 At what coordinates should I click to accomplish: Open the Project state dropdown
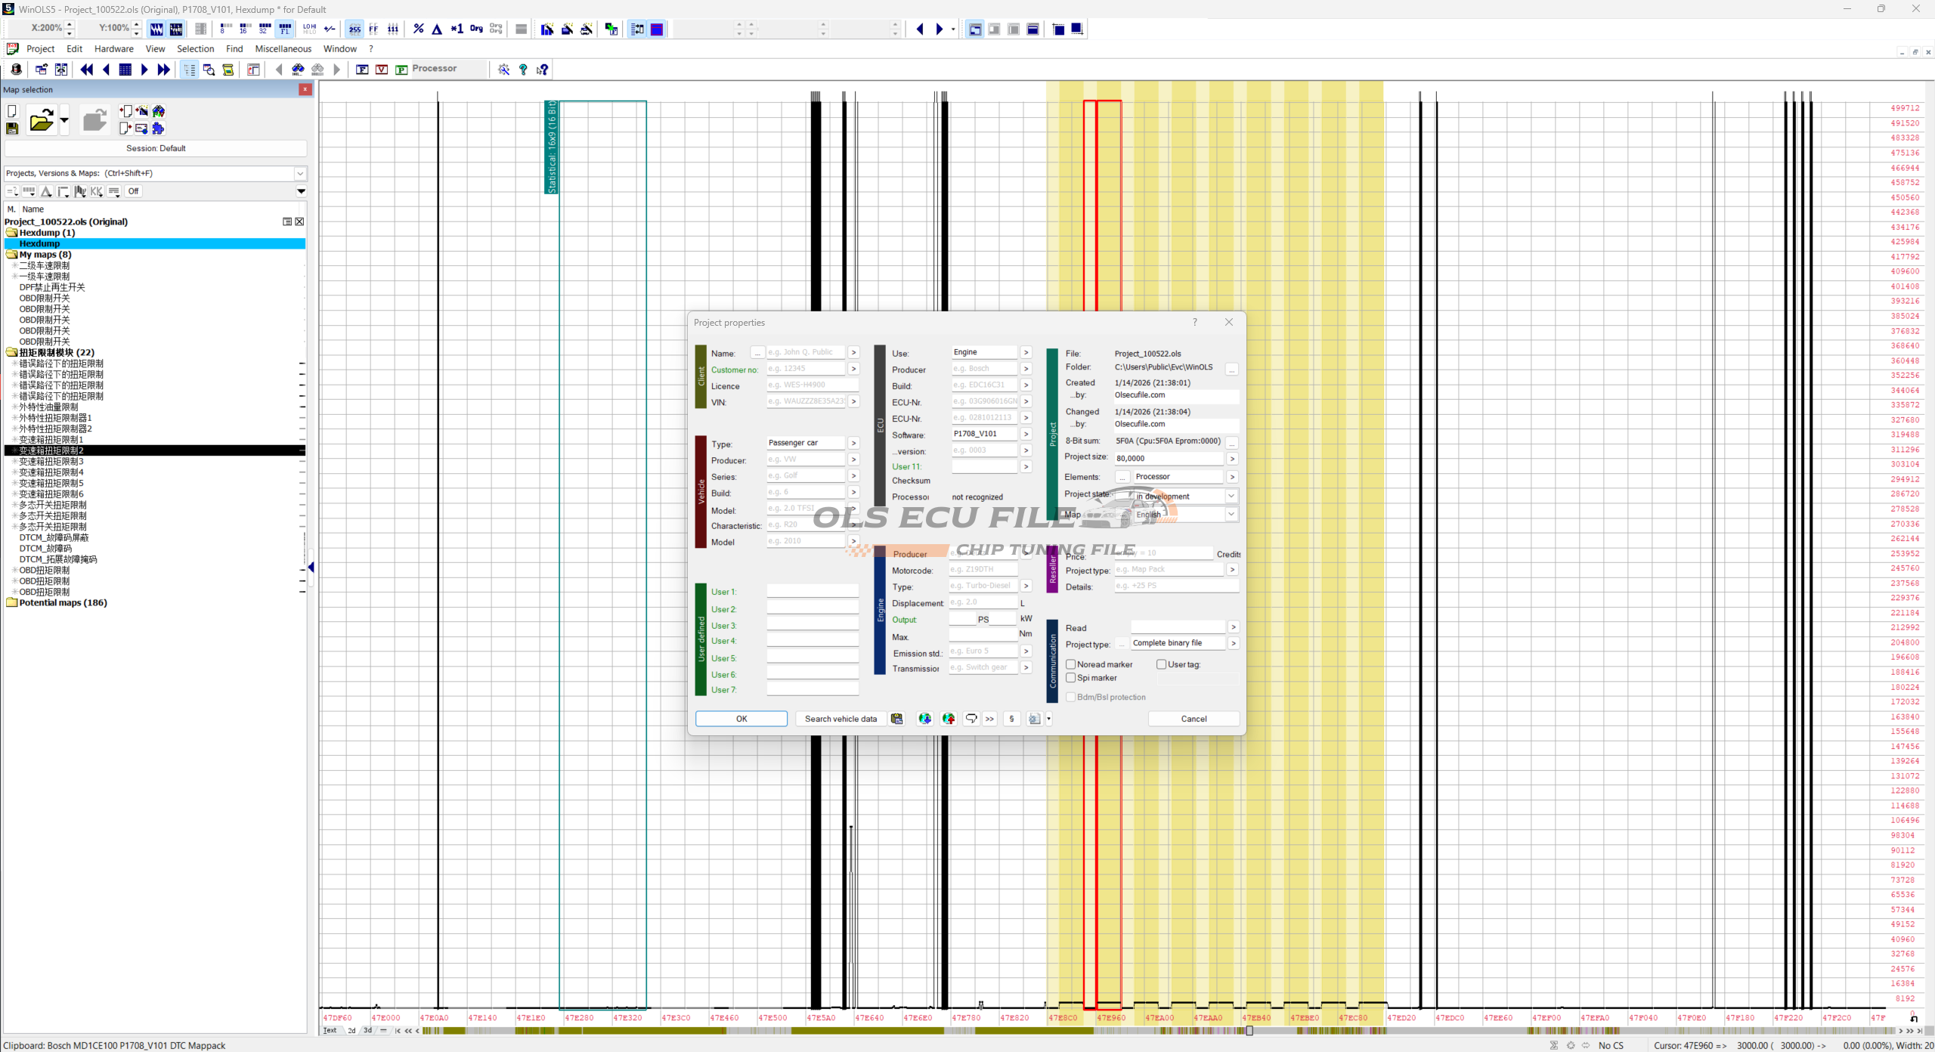click(x=1231, y=496)
